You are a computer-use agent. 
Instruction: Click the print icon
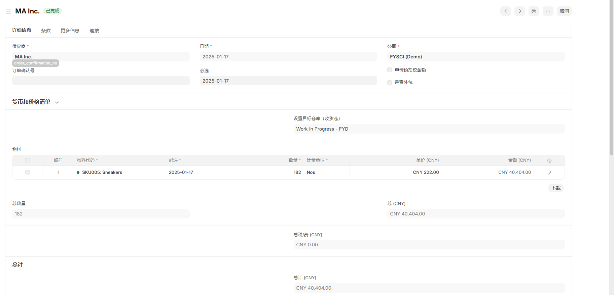534,11
